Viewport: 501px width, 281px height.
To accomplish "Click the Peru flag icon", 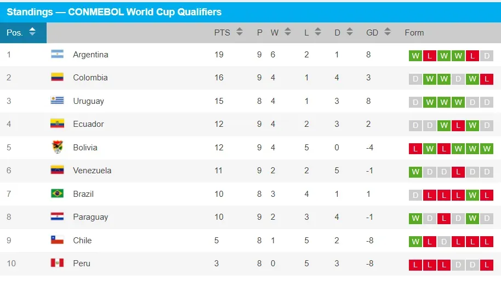I will (57, 263).
